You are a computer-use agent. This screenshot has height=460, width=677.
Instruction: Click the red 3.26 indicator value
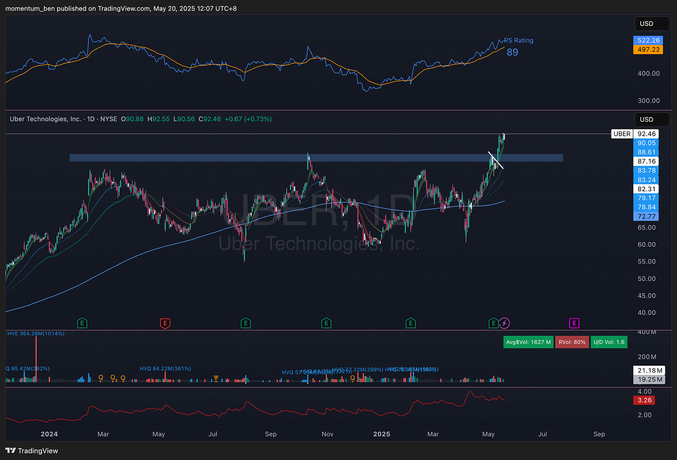click(x=644, y=400)
